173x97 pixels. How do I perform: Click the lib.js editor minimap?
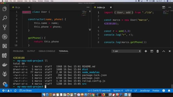(x=84, y=13)
